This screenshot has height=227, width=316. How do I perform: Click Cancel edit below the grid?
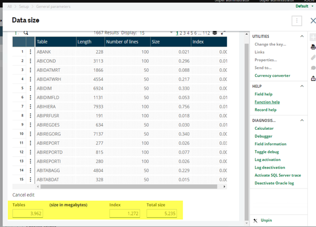click(x=23, y=195)
